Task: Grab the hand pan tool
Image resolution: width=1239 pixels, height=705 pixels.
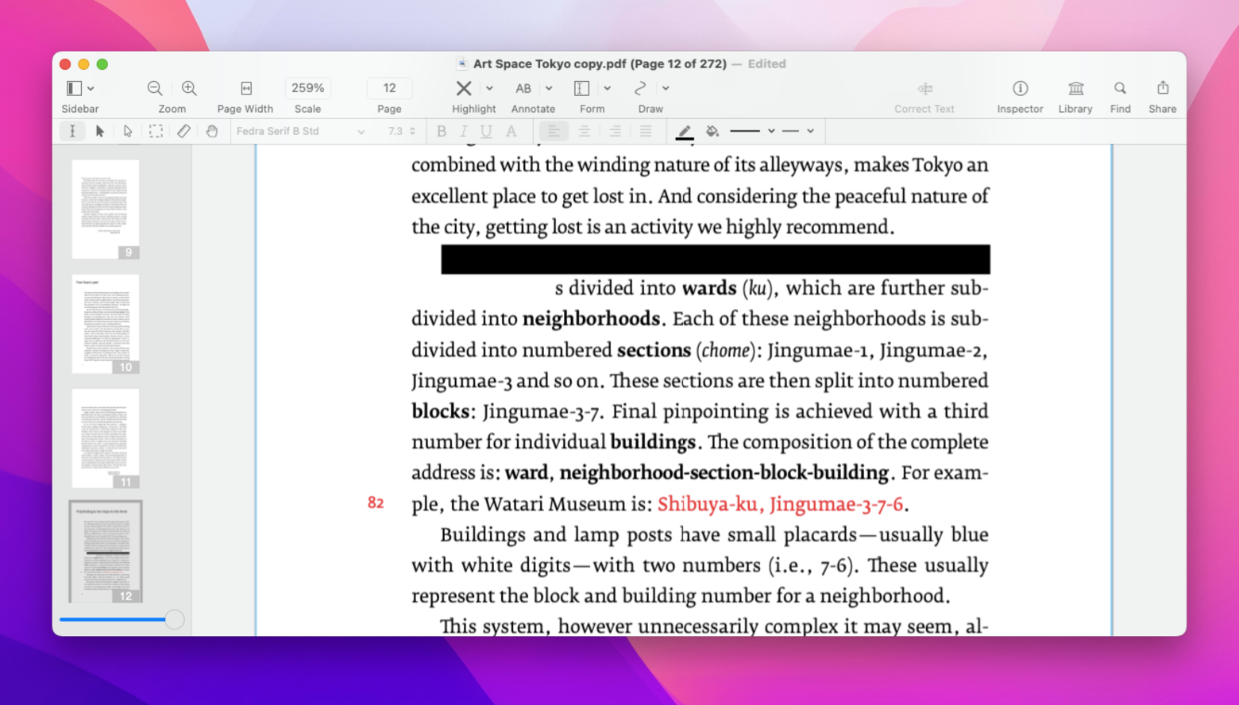Action: 212,131
